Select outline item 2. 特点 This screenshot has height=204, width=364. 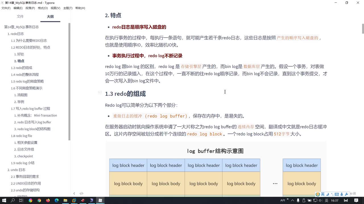[19, 61]
